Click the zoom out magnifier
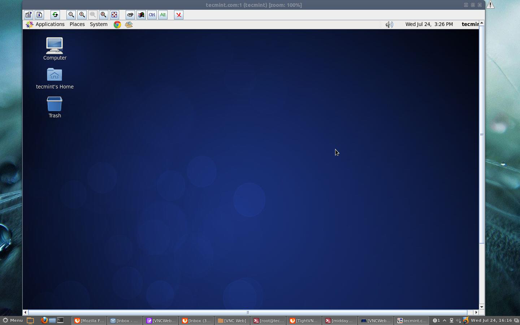 71,15
